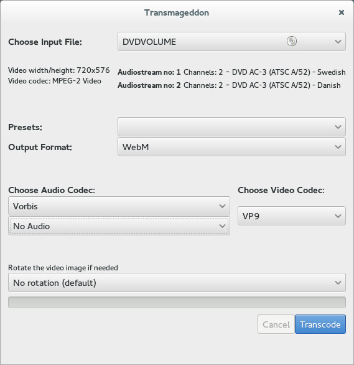Click the chevron arrow beside Vorbis
The height and width of the screenshot is (365, 354).
222,206
